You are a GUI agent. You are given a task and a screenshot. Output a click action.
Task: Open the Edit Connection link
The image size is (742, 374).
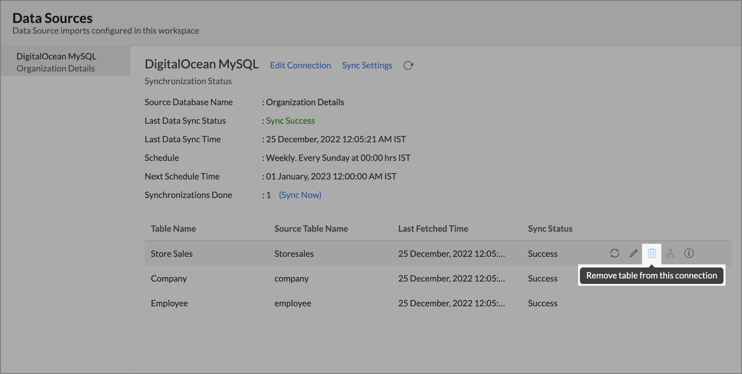point(300,65)
